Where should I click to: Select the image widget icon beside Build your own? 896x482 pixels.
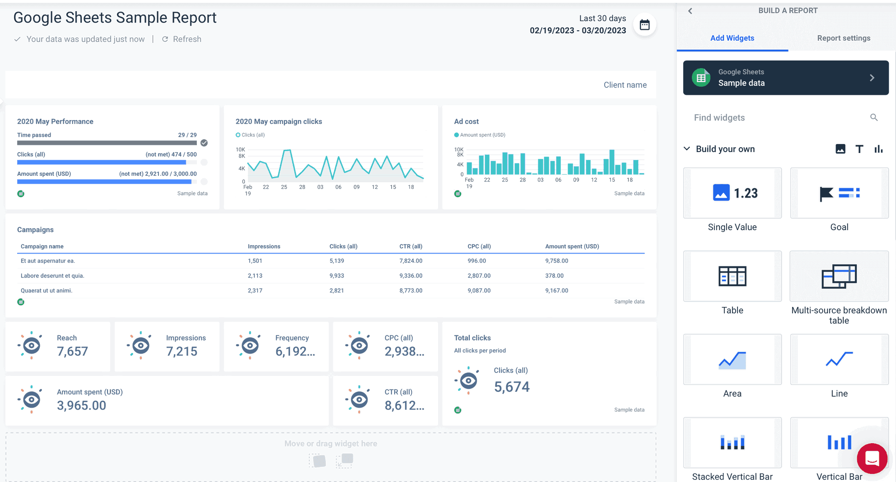coord(840,148)
